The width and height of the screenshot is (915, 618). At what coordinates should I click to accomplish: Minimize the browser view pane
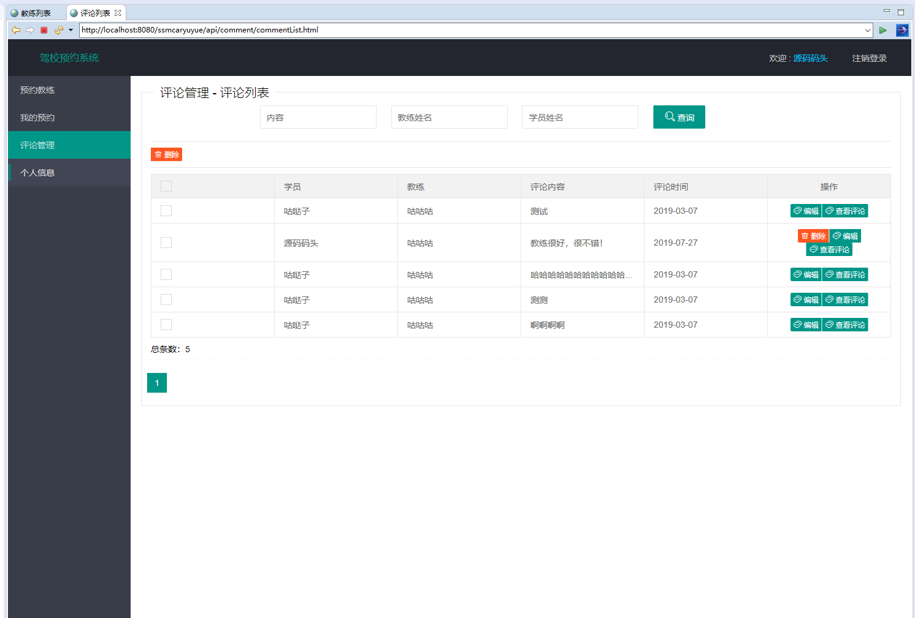pyautogui.click(x=886, y=11)
